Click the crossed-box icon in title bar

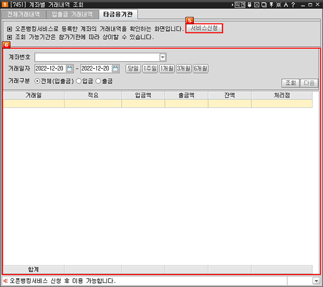(x=256, y=4)
